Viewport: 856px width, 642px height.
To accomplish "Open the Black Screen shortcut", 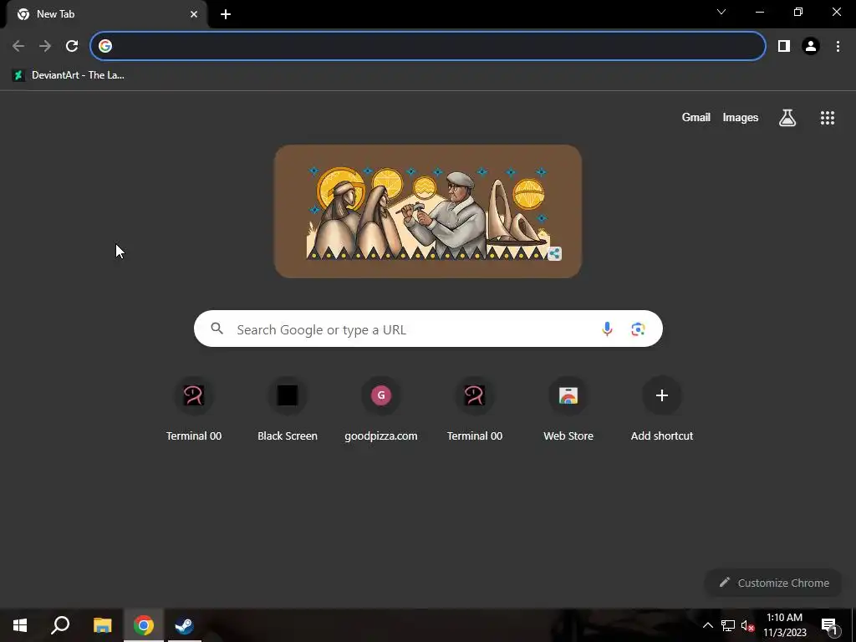I will [288, 410].
